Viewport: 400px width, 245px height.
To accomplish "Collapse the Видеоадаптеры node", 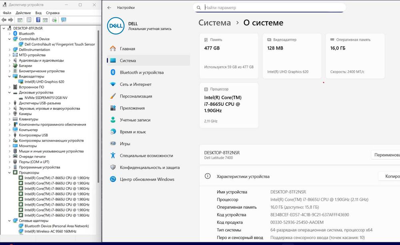I will pyautogui.click(x=10, y=76).
